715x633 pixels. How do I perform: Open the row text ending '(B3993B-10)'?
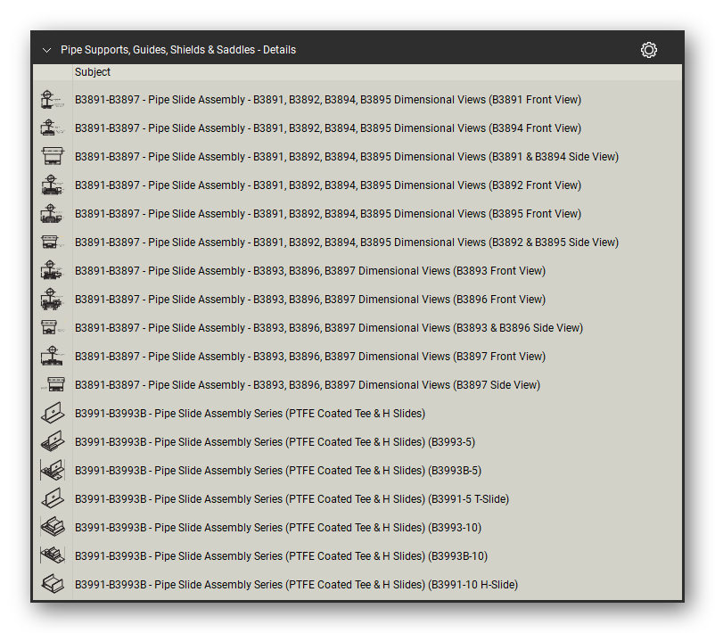(x=282, y=556)
